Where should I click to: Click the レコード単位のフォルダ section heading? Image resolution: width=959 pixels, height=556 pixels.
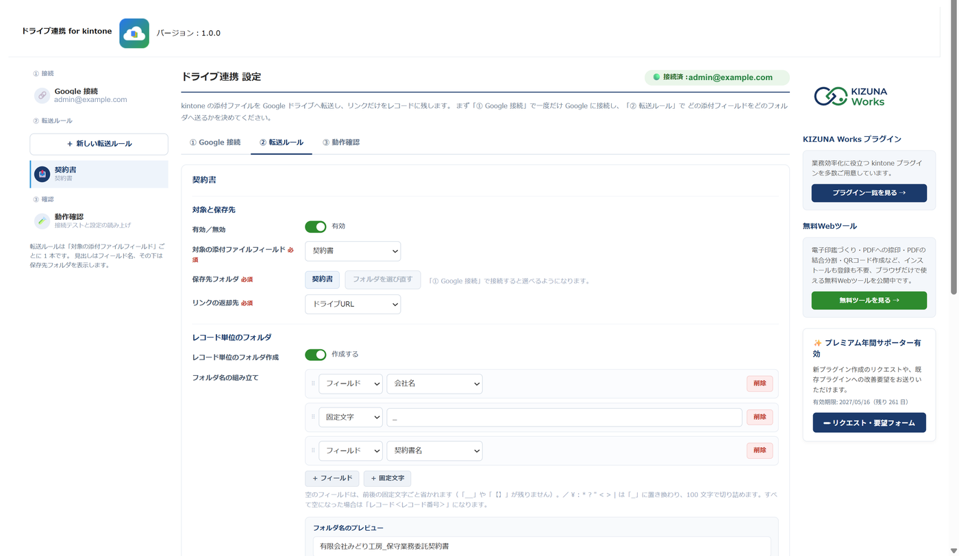pyautogui.click(x=232, y=338)
